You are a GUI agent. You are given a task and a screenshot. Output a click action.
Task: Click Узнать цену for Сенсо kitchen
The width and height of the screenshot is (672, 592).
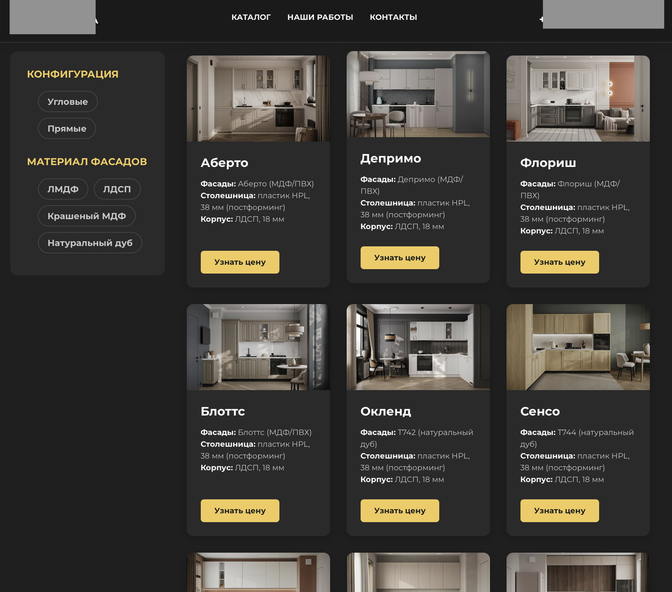(x=560, y=511)
